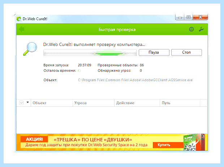This screenshot has width=224, height=167.
Task: Click the AGSService.exe object path
Action: 135,80
